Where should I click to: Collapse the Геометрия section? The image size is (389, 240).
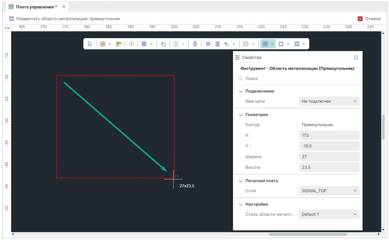click(240, 115)
